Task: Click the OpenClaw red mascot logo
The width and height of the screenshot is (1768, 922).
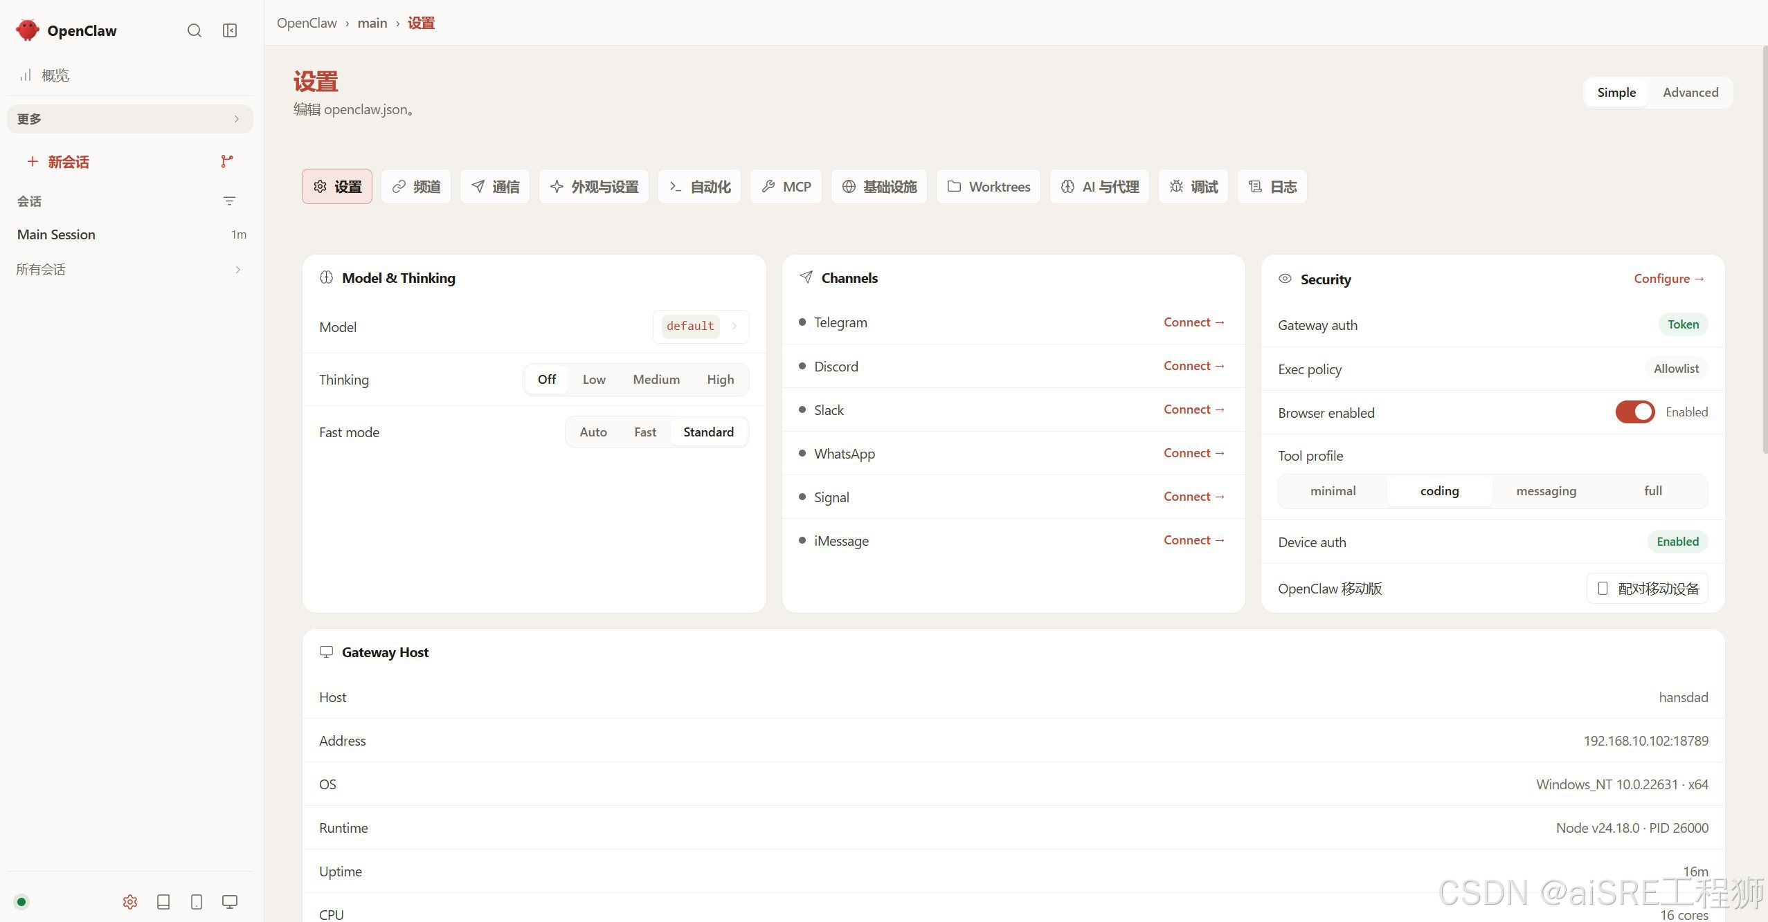Action: 28,30
